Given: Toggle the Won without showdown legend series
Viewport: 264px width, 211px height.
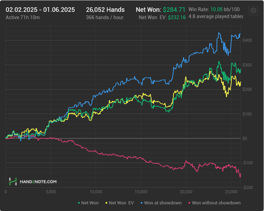Looking at the screenshot, I should click(214, 203).
